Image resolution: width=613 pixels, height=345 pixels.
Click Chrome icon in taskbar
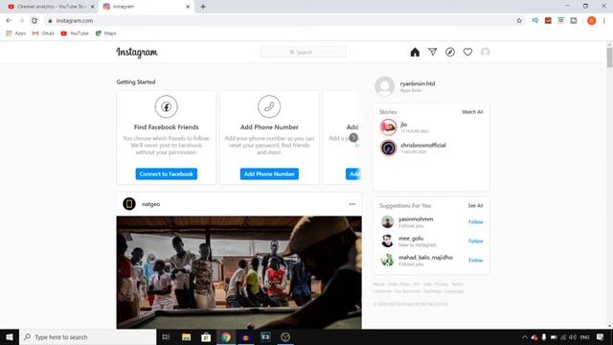226,336
